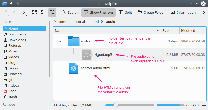Open the Information panel
This screenshot has width=208, height=110.
(183, 12)
